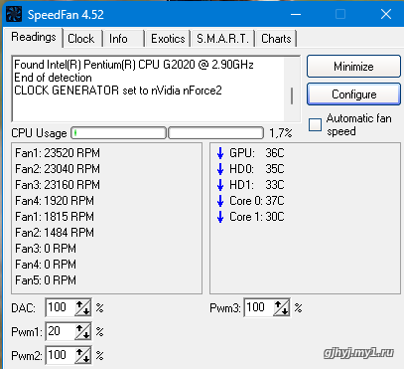Click the Pwm2 value field showing 100
404x369 pixels.
(61, 355)
